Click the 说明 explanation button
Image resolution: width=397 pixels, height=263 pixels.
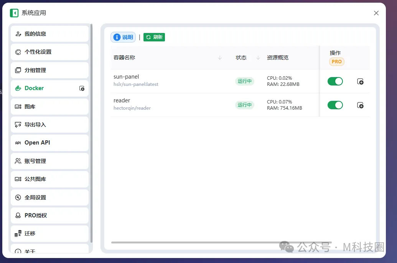click(x=123, y=37)
